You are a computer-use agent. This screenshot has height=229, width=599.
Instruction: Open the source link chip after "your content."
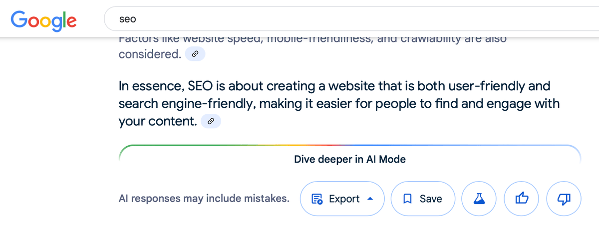pos(211,121)
